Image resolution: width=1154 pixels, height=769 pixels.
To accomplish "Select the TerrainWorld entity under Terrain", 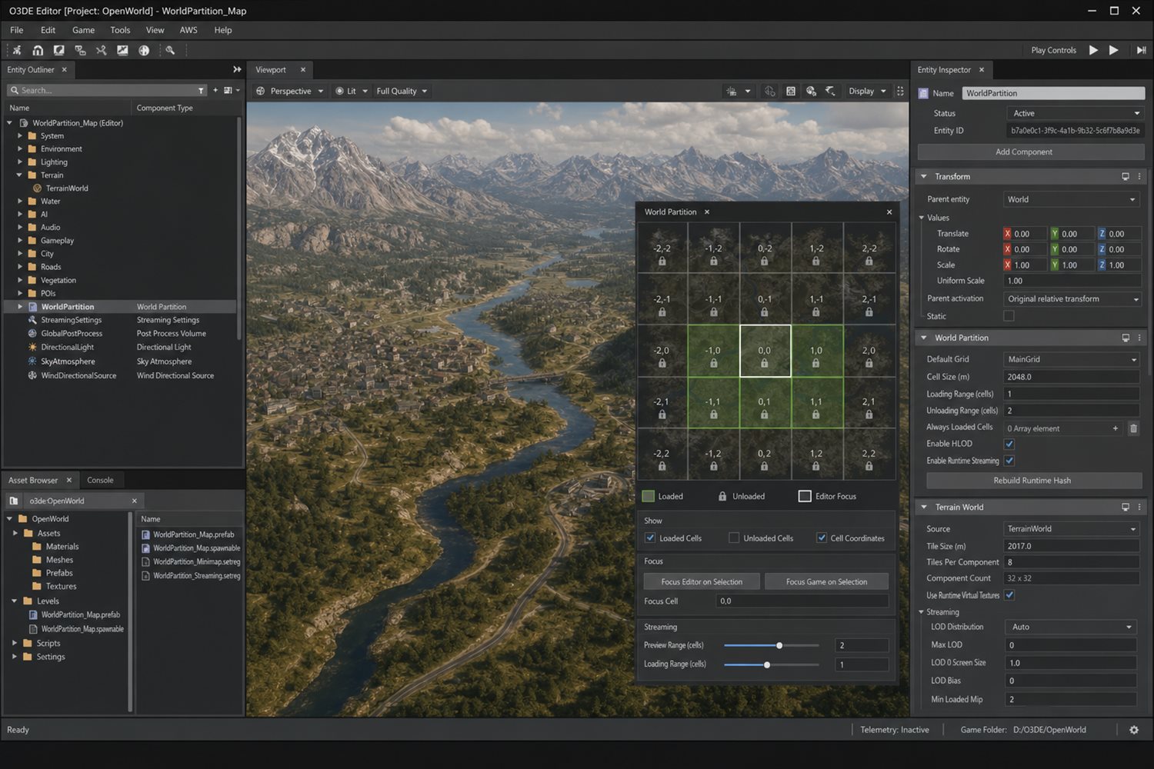I will coord(67,188).
